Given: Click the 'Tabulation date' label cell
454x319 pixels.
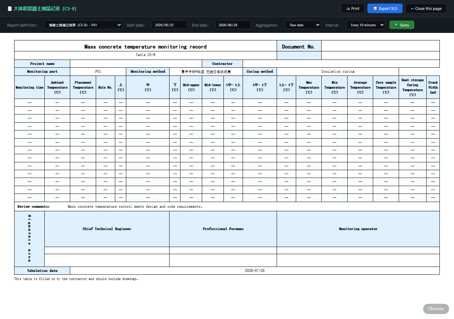Looking at the screenshot, I should coord(42,271).
